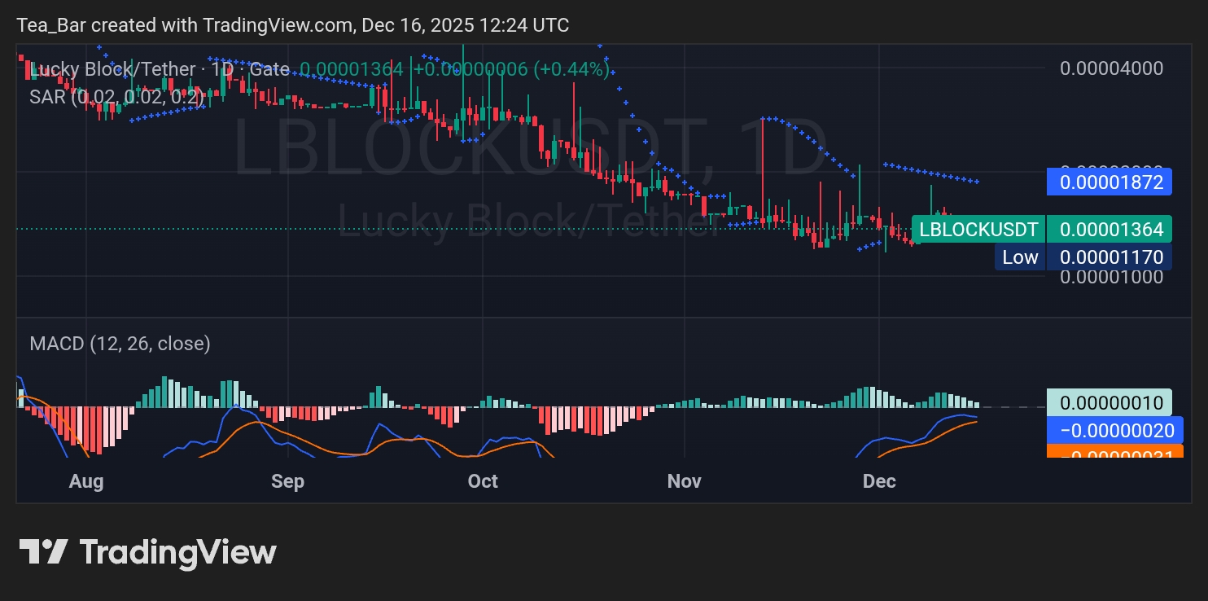Click the Tea_Bar created with TradingView.com caption
The height and width of the screenshot is (601, 1208).
click(x=293, y=25)
